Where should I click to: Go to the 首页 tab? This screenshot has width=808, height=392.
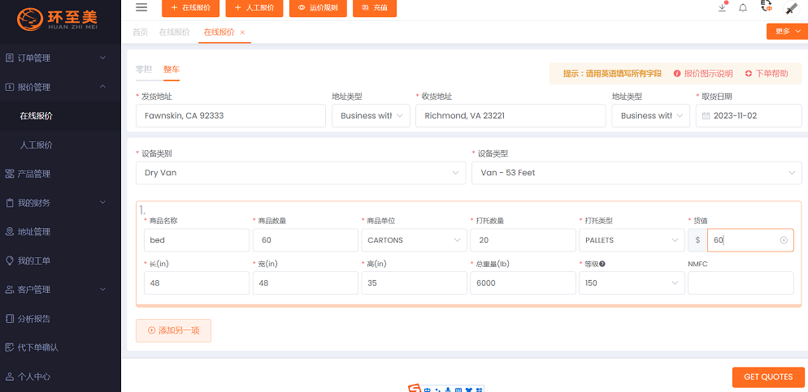141,32
